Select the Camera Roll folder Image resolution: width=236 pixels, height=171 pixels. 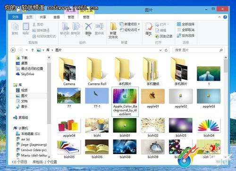coord(97,72)
